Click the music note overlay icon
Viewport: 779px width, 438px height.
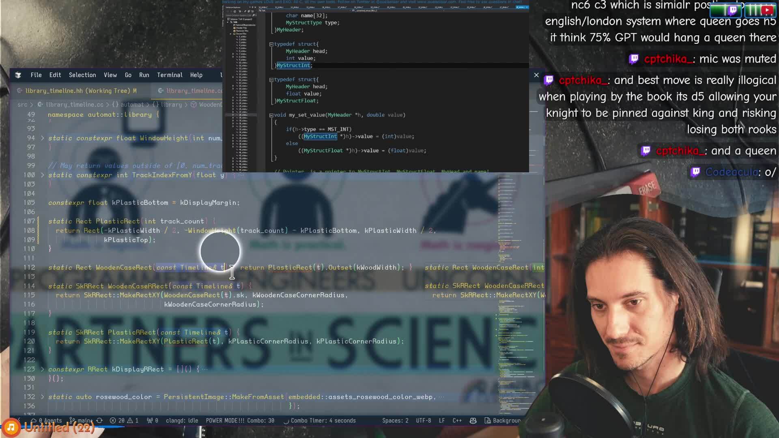click(11, 427)
